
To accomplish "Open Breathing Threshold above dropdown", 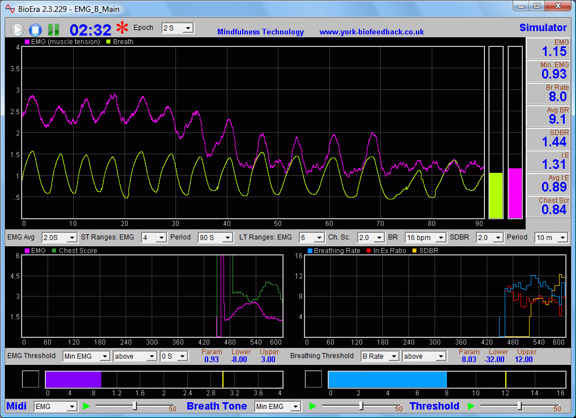I will click(424, 356).
